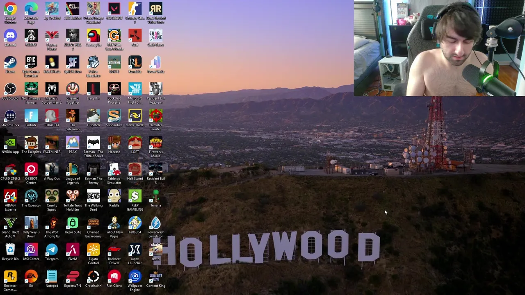Select the Dispatch game icon
The height and width of the screenshot is (295, 525).
[x=94, y=116]
